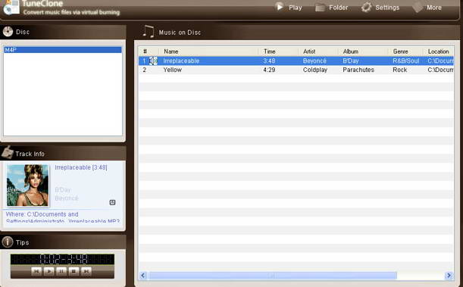Click track number 2 cell
This screenshot has width=463, height=287.
145,70
